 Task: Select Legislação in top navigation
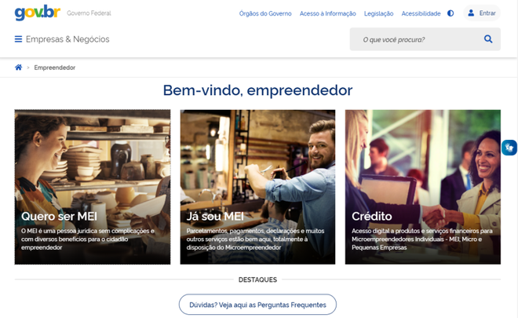click(378, 13)
